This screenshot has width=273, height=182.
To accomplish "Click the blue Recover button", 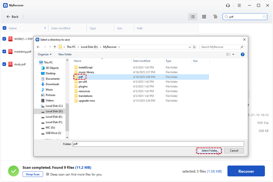I will click(x=246, y=171).
